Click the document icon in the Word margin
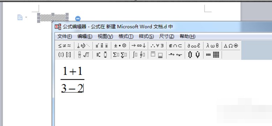The width and height of the screenshot is (272, 126). (x=20, y=17)
